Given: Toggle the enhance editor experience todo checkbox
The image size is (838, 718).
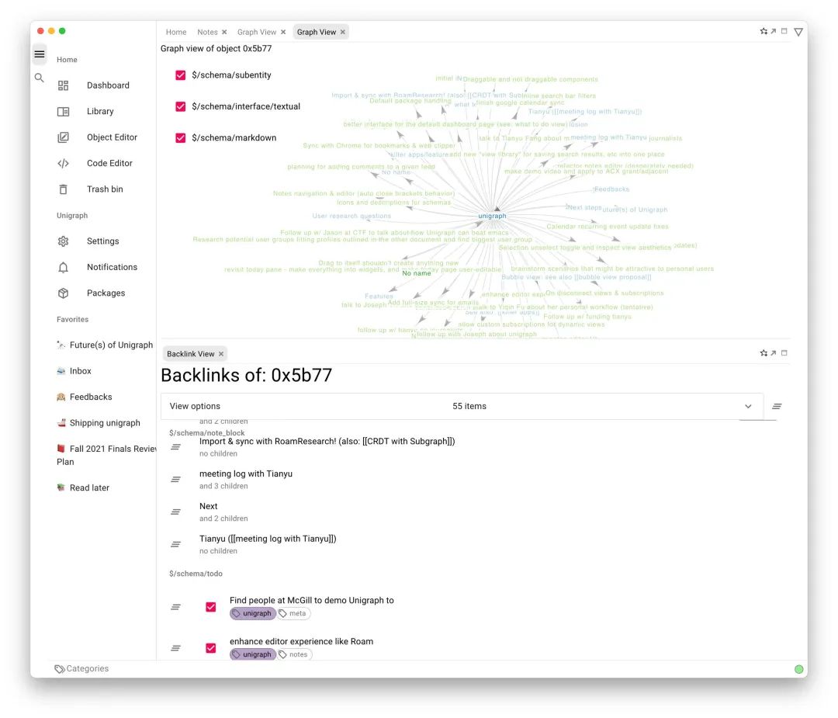Looking at the screenshot, I should click(x=210, y=648).
